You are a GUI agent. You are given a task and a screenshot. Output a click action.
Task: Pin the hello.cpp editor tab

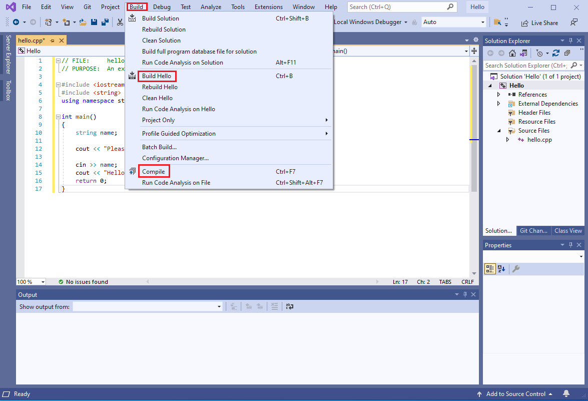coord(52,41)
